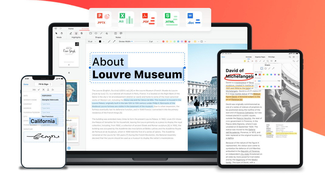Tap the signature box on phone
This screenshot has width=325, height=176.
43,137
